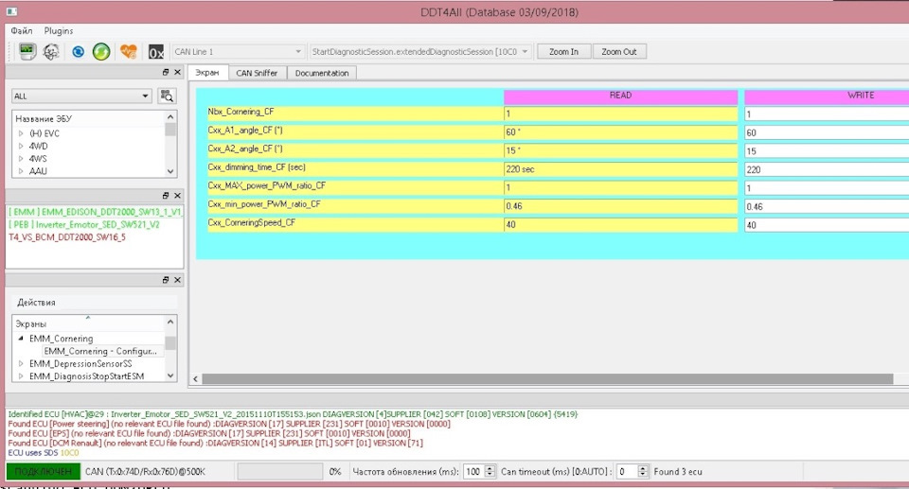Click 'Found 3 ecu' status text

pos(678,472)
